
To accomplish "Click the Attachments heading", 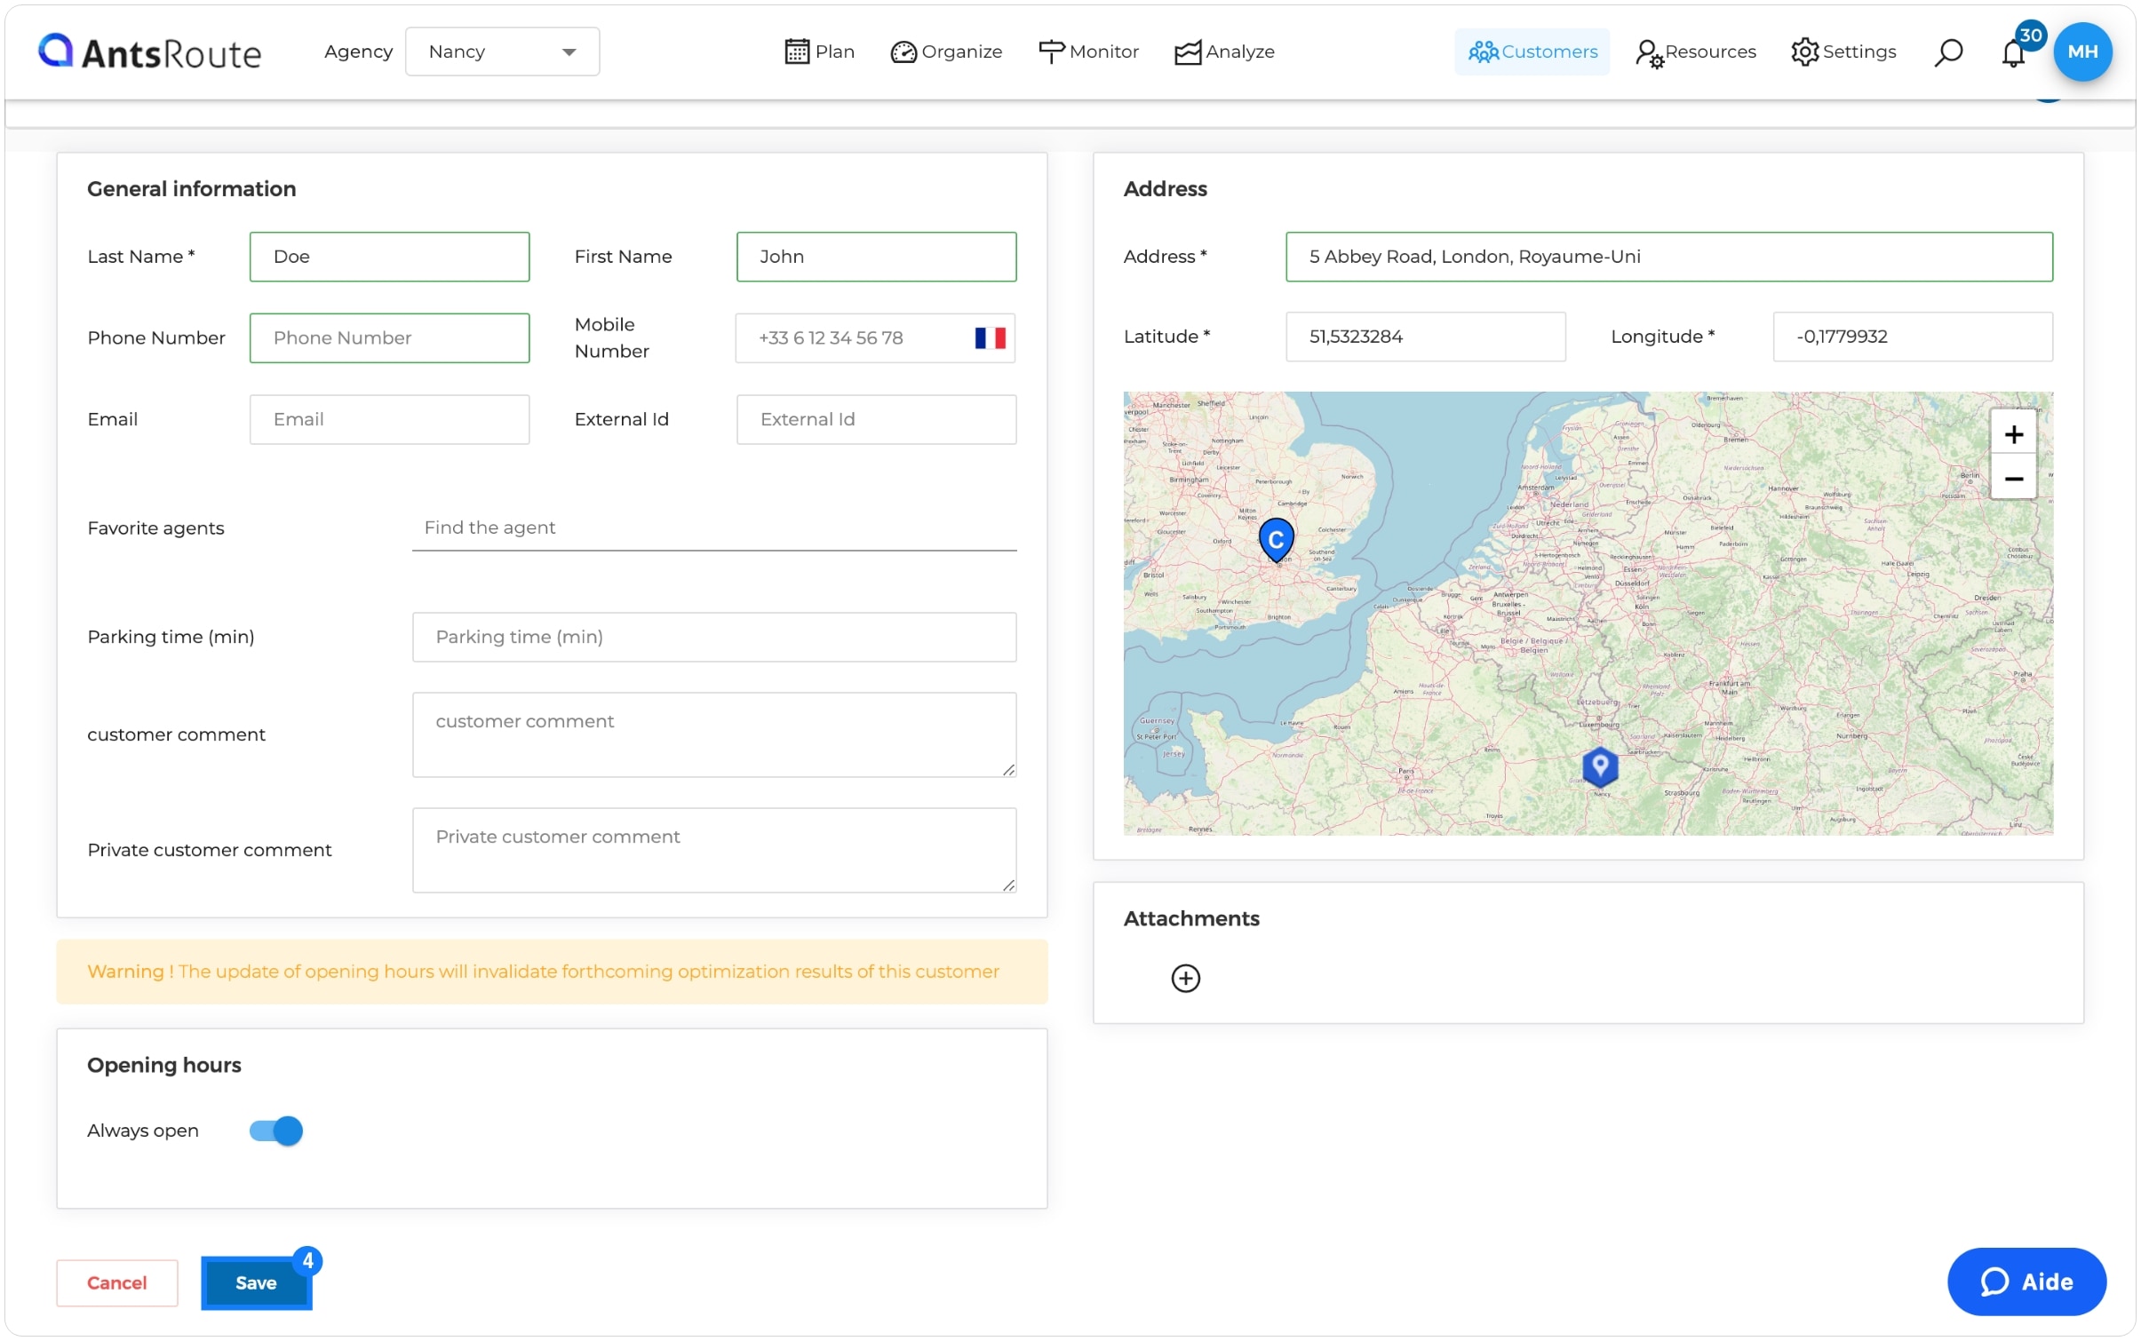I will 1190,918.
